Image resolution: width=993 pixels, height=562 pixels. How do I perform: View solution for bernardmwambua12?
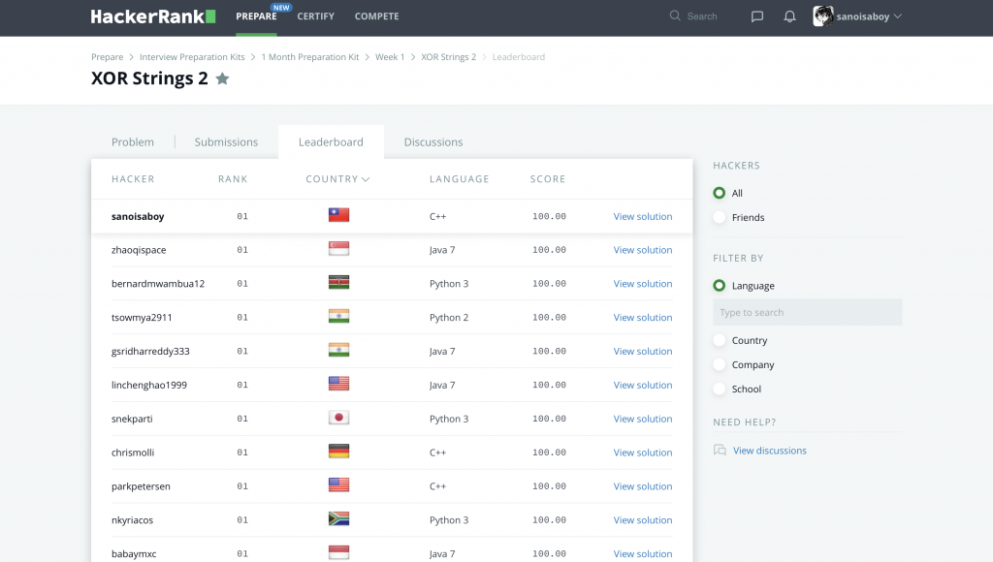click(643, 284)
